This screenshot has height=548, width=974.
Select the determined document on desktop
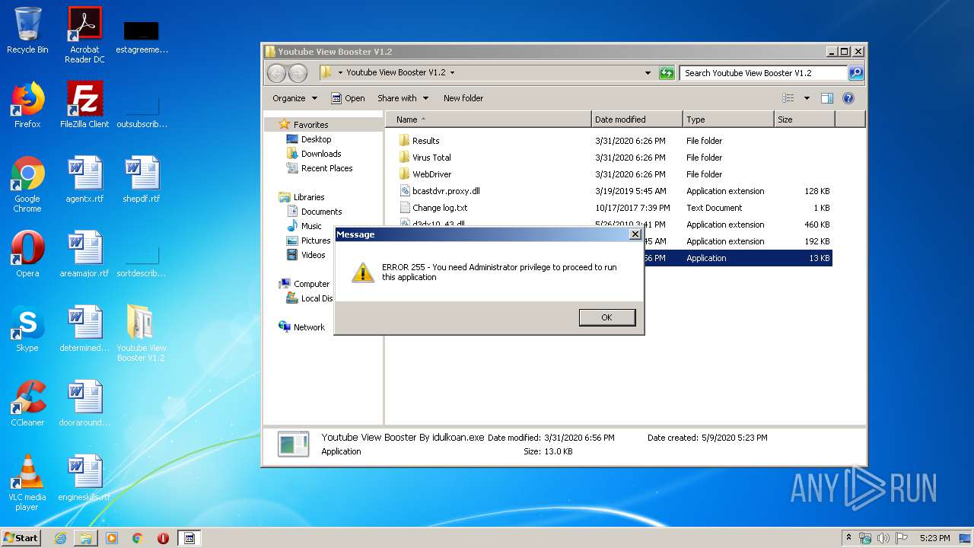click(x=84, y=329)
